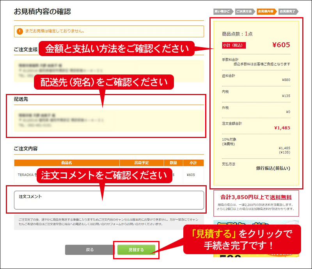This screenshot has height=269, width=312.
Task: Click the TERAOKA product name in the order table
Action: click(24, 175)
